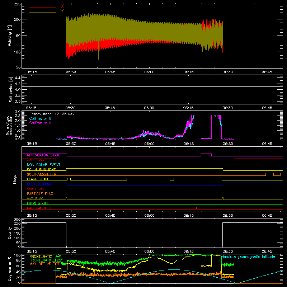
Task: Select the Roll period axis title
Action: (11, 89)
